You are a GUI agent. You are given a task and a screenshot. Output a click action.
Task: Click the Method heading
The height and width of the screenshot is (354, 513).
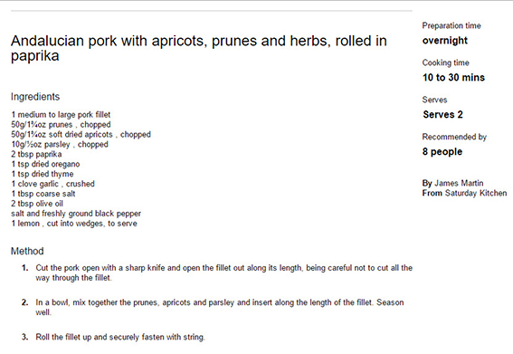[x=27, y=251]
